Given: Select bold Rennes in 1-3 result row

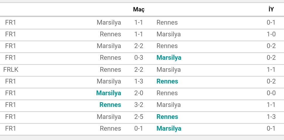Looking at the screenshot, I should click(x=167, y=81).
